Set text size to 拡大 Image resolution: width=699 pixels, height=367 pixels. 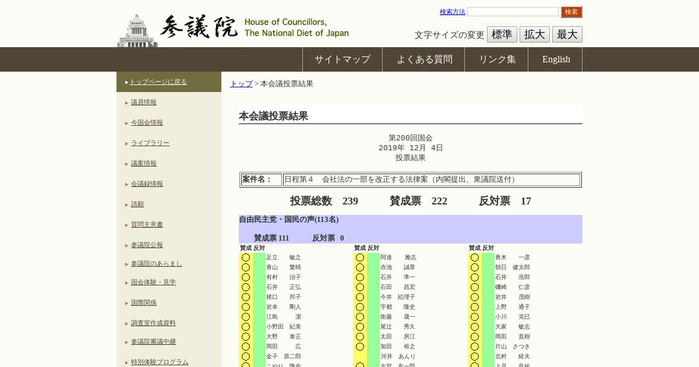(534, 34)
